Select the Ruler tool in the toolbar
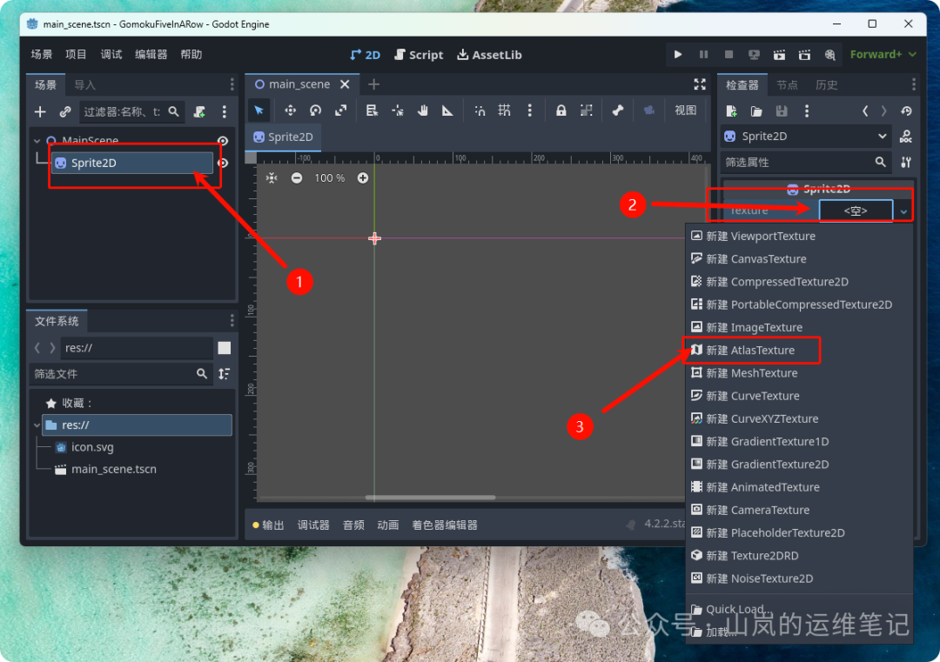The width and height of the screenshot is (940, 662). click(446, 110)
